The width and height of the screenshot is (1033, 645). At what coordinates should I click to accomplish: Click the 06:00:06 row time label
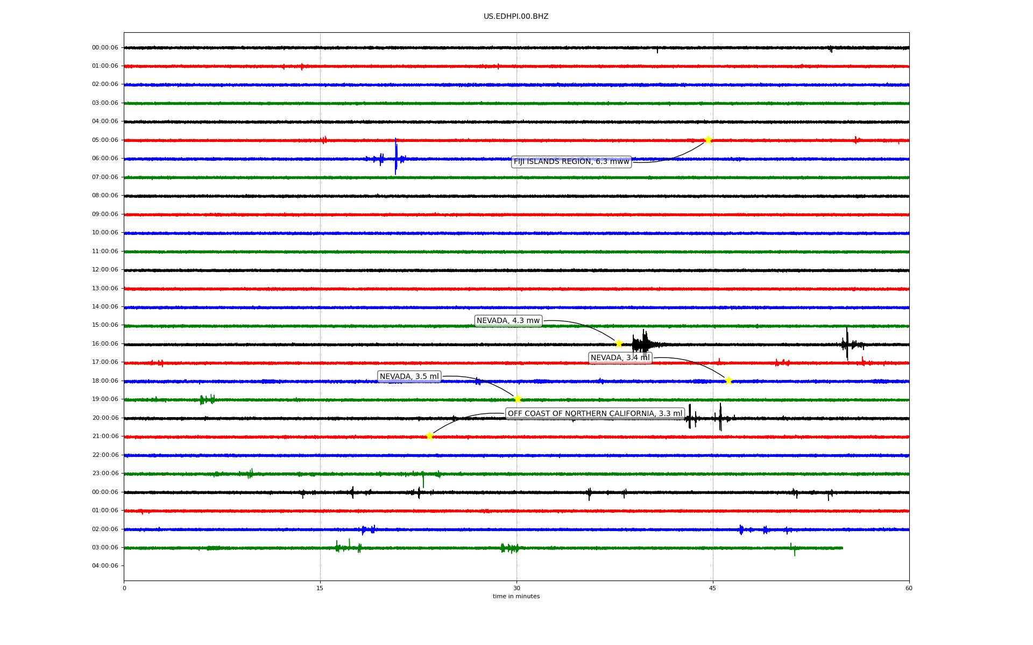point(105,159)
